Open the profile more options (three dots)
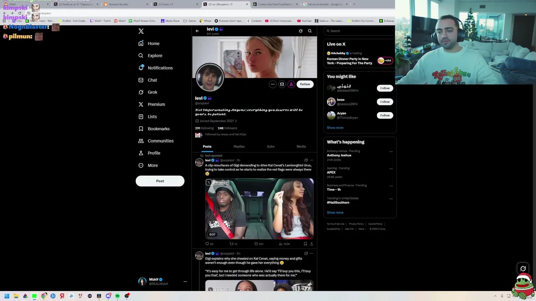 pos(273,84)
